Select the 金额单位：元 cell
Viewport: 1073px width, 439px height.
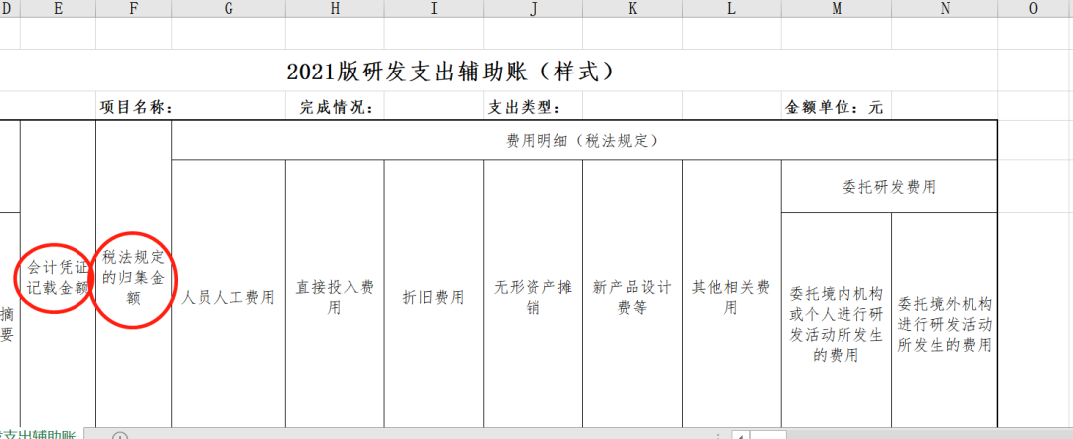tap(837, 107)
